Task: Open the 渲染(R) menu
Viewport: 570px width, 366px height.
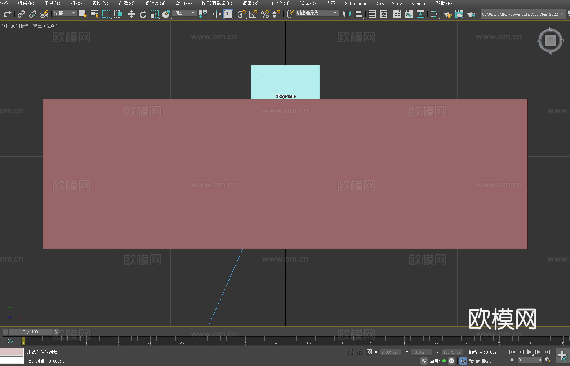Action: [x=250, y=3]
